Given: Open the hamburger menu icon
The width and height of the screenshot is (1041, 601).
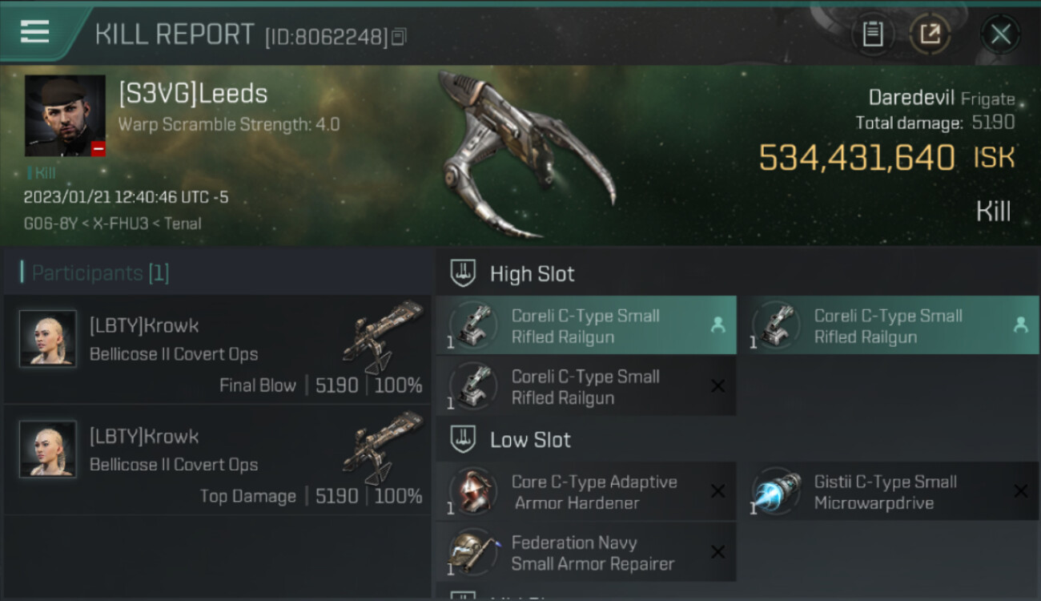Looking at the screenshot, I should (x=34, y=32).
